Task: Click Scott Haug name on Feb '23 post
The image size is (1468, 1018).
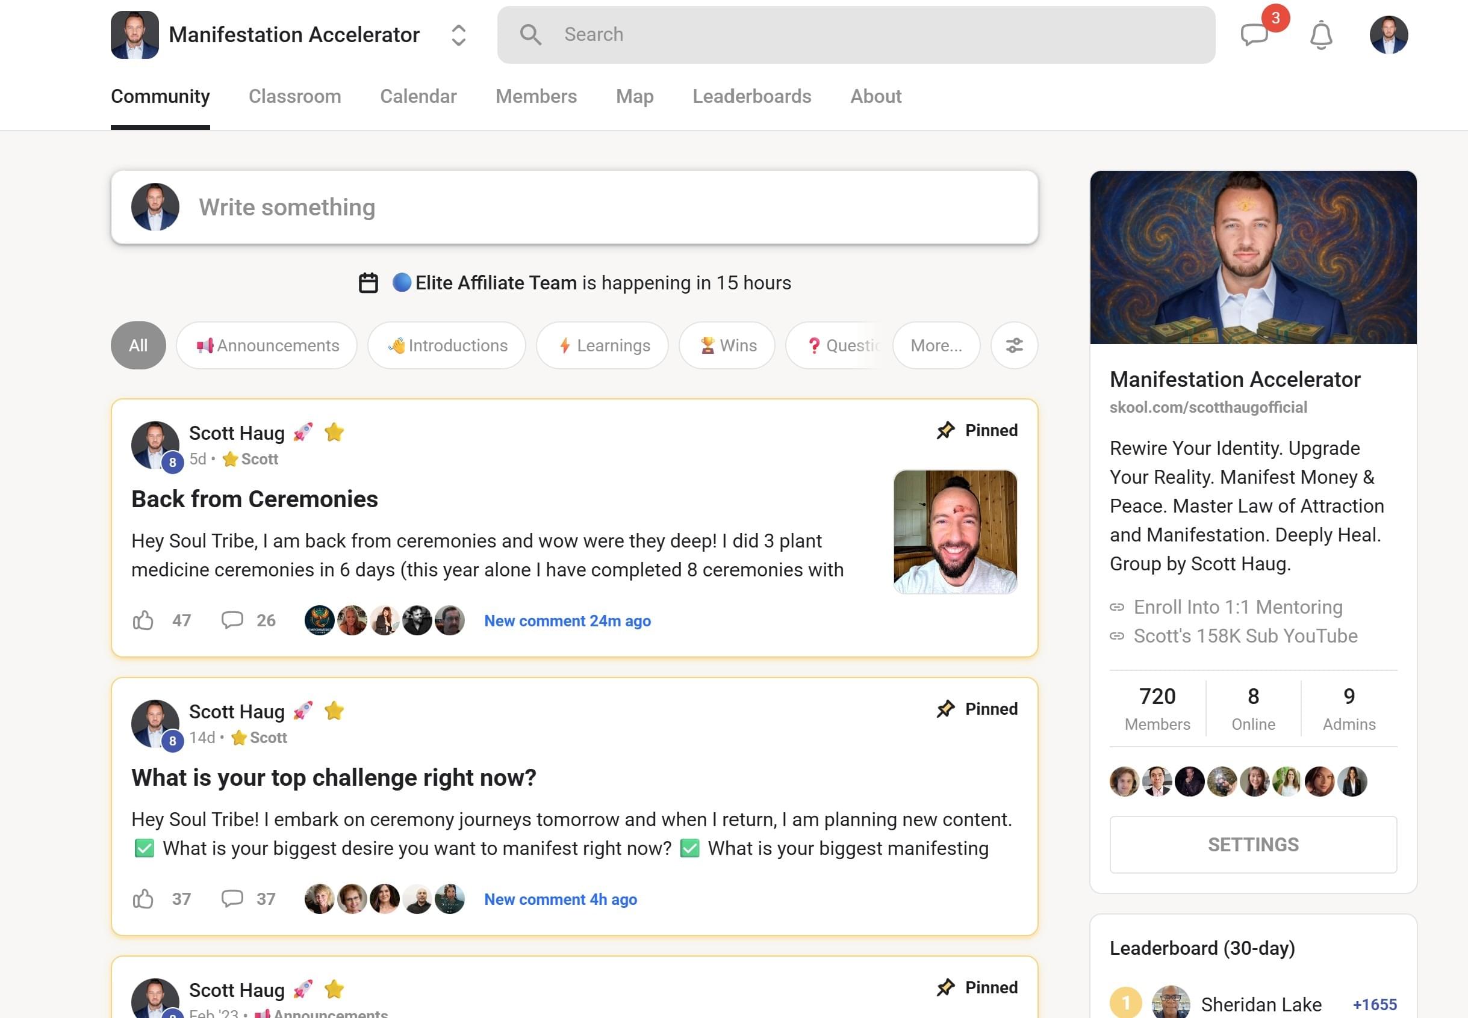Action: pos(237,990)
